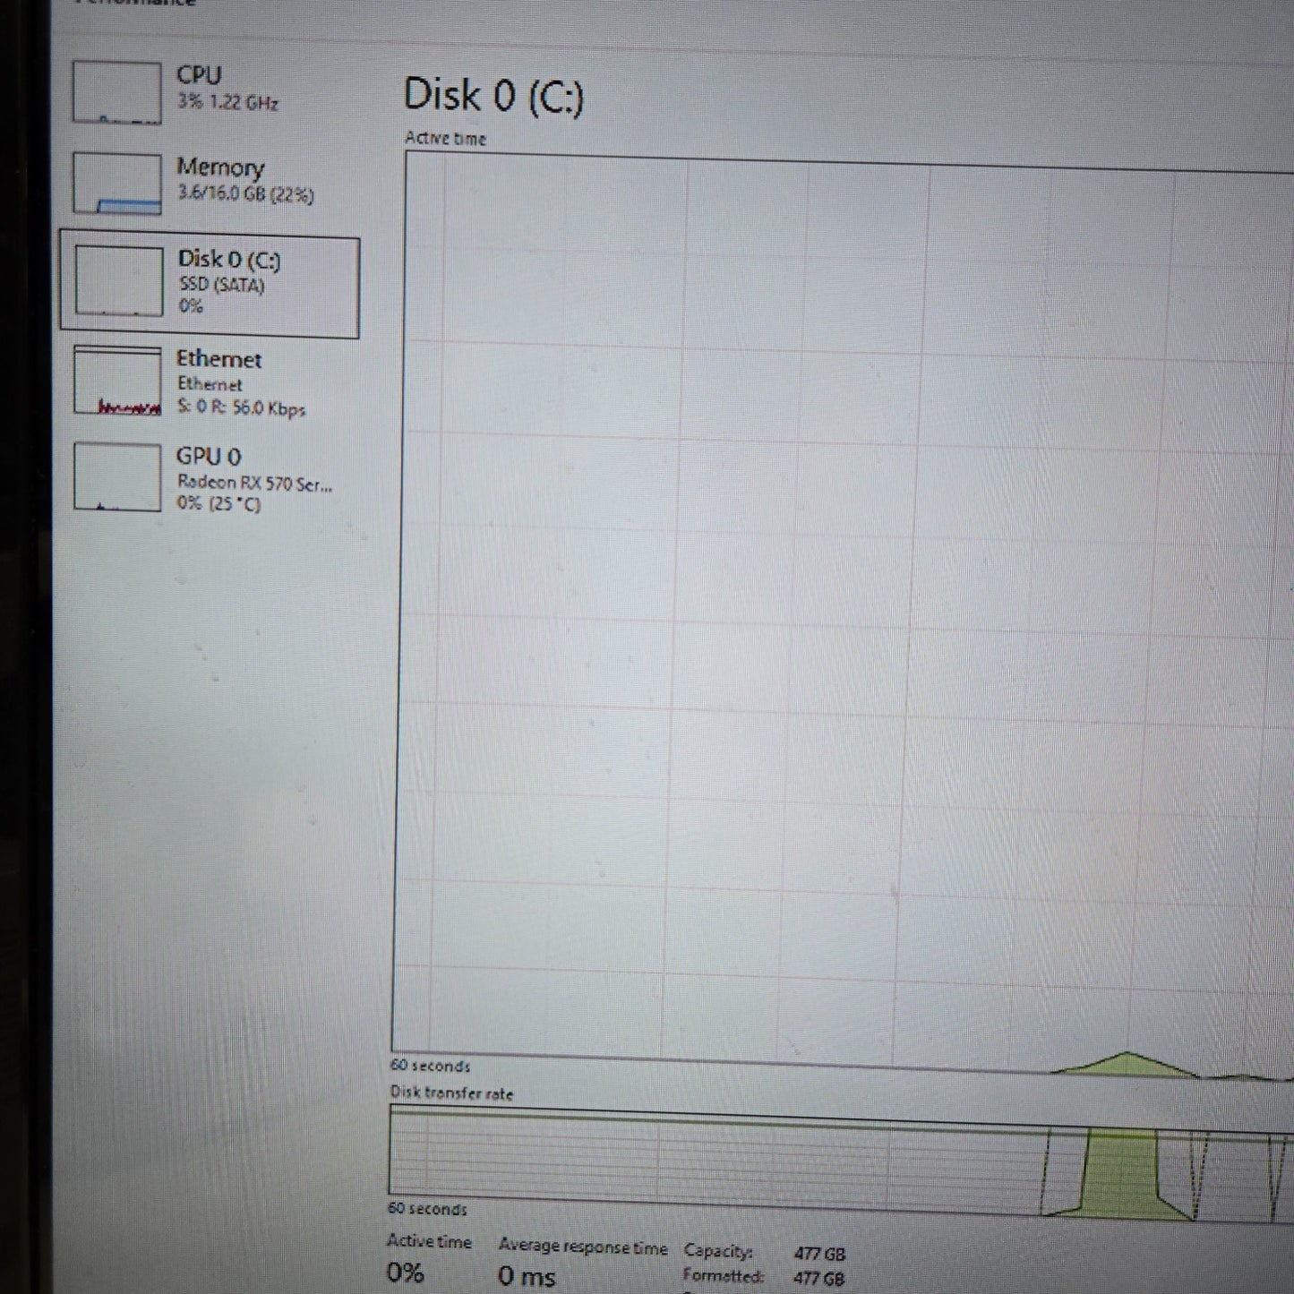Click the Average response time 0 ms value
The image size is (1294, 1294).
click(x=527, y=1276)
